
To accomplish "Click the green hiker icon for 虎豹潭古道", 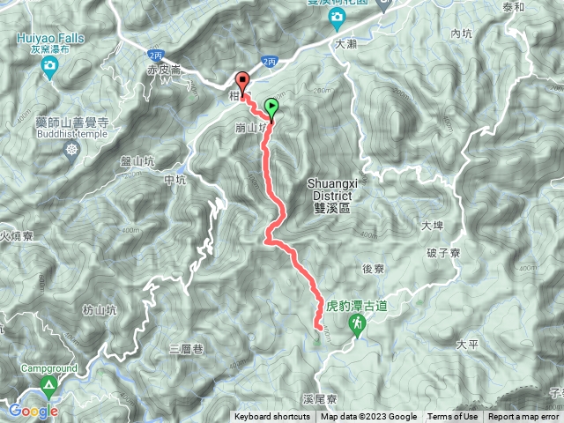I will point(357,324).
